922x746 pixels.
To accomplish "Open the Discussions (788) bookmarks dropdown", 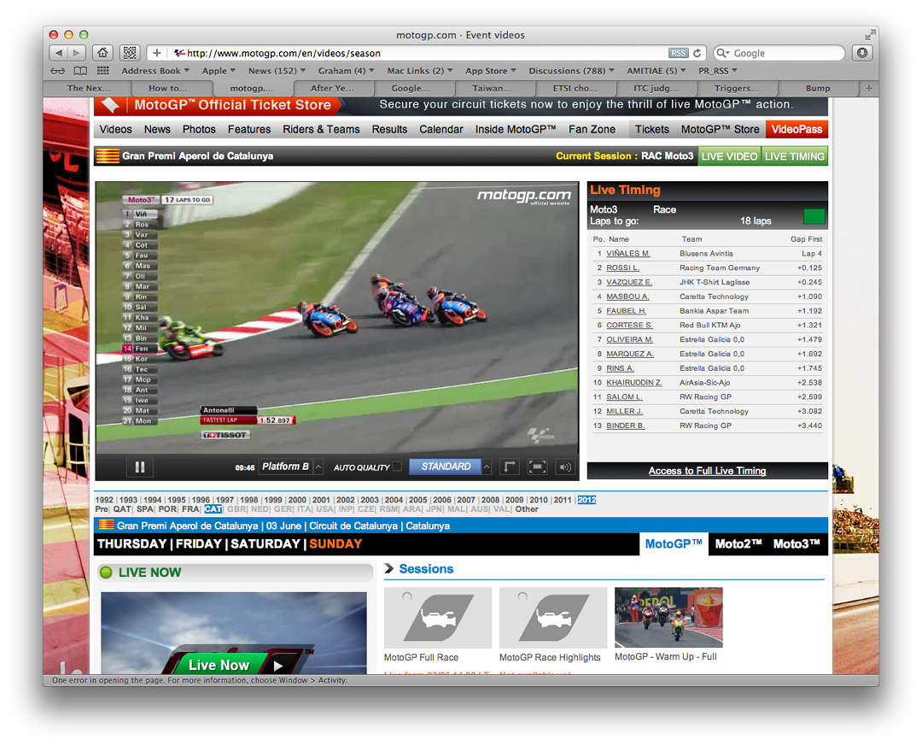I will [571, 71].
